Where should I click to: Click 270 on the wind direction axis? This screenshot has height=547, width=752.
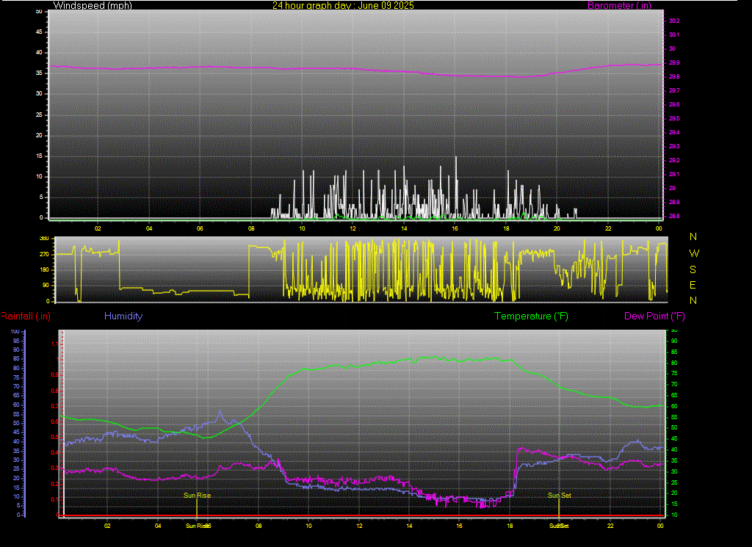[x=44, y=254]
